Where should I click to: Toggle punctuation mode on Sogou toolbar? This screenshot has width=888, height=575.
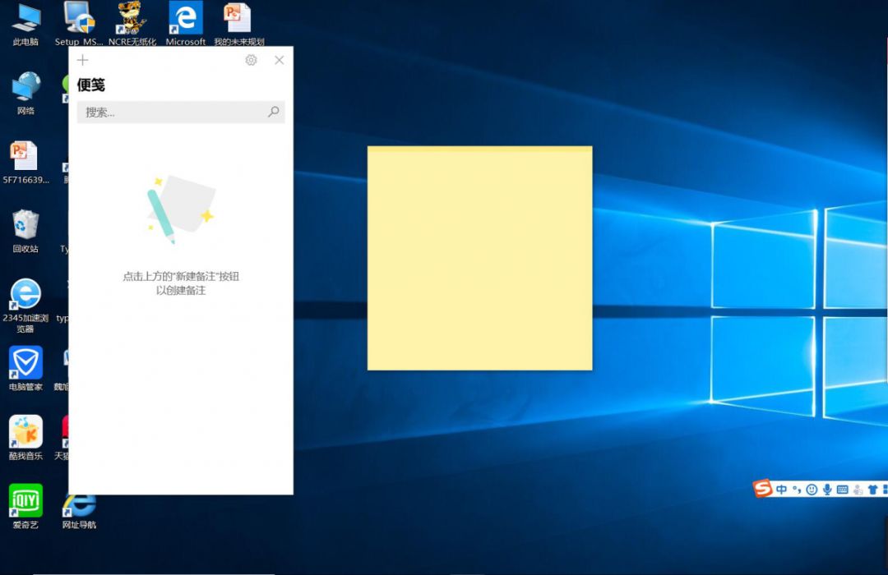(x=796, y=489)
